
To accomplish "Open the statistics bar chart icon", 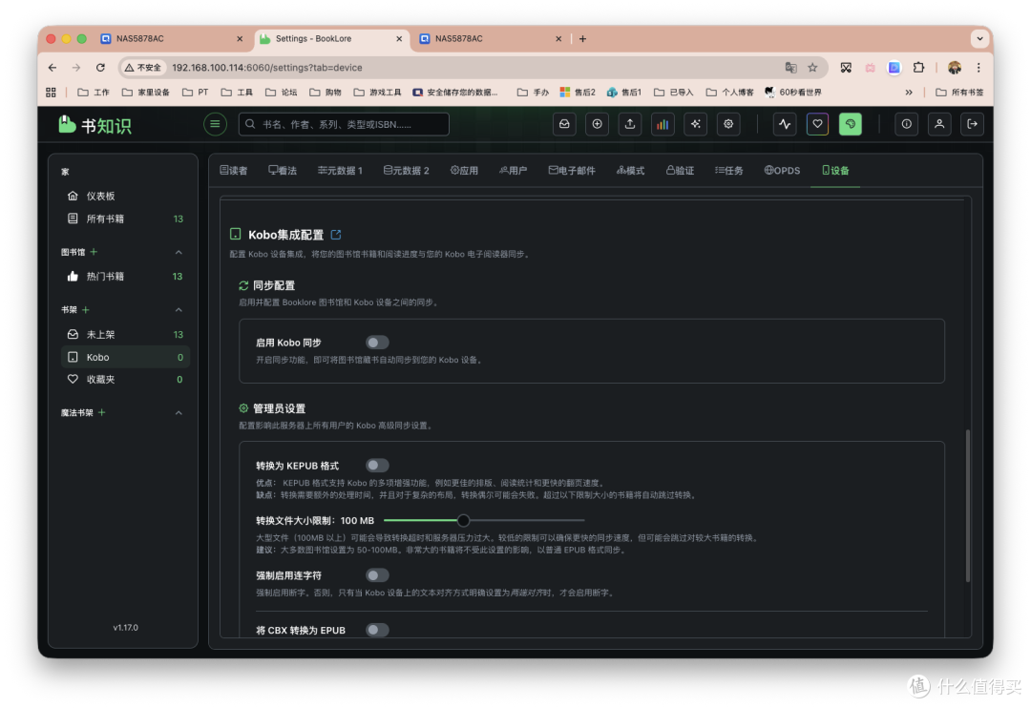I will pyautogui.click(x=663, y=124).
